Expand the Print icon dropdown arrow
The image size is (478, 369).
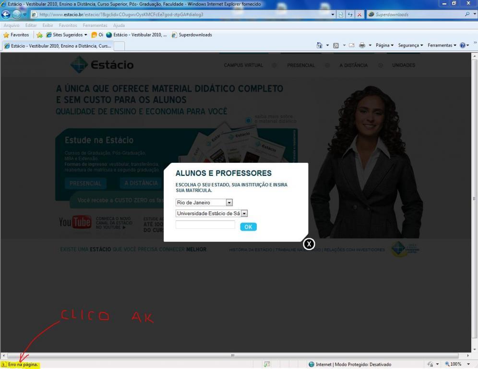[370, 45]
